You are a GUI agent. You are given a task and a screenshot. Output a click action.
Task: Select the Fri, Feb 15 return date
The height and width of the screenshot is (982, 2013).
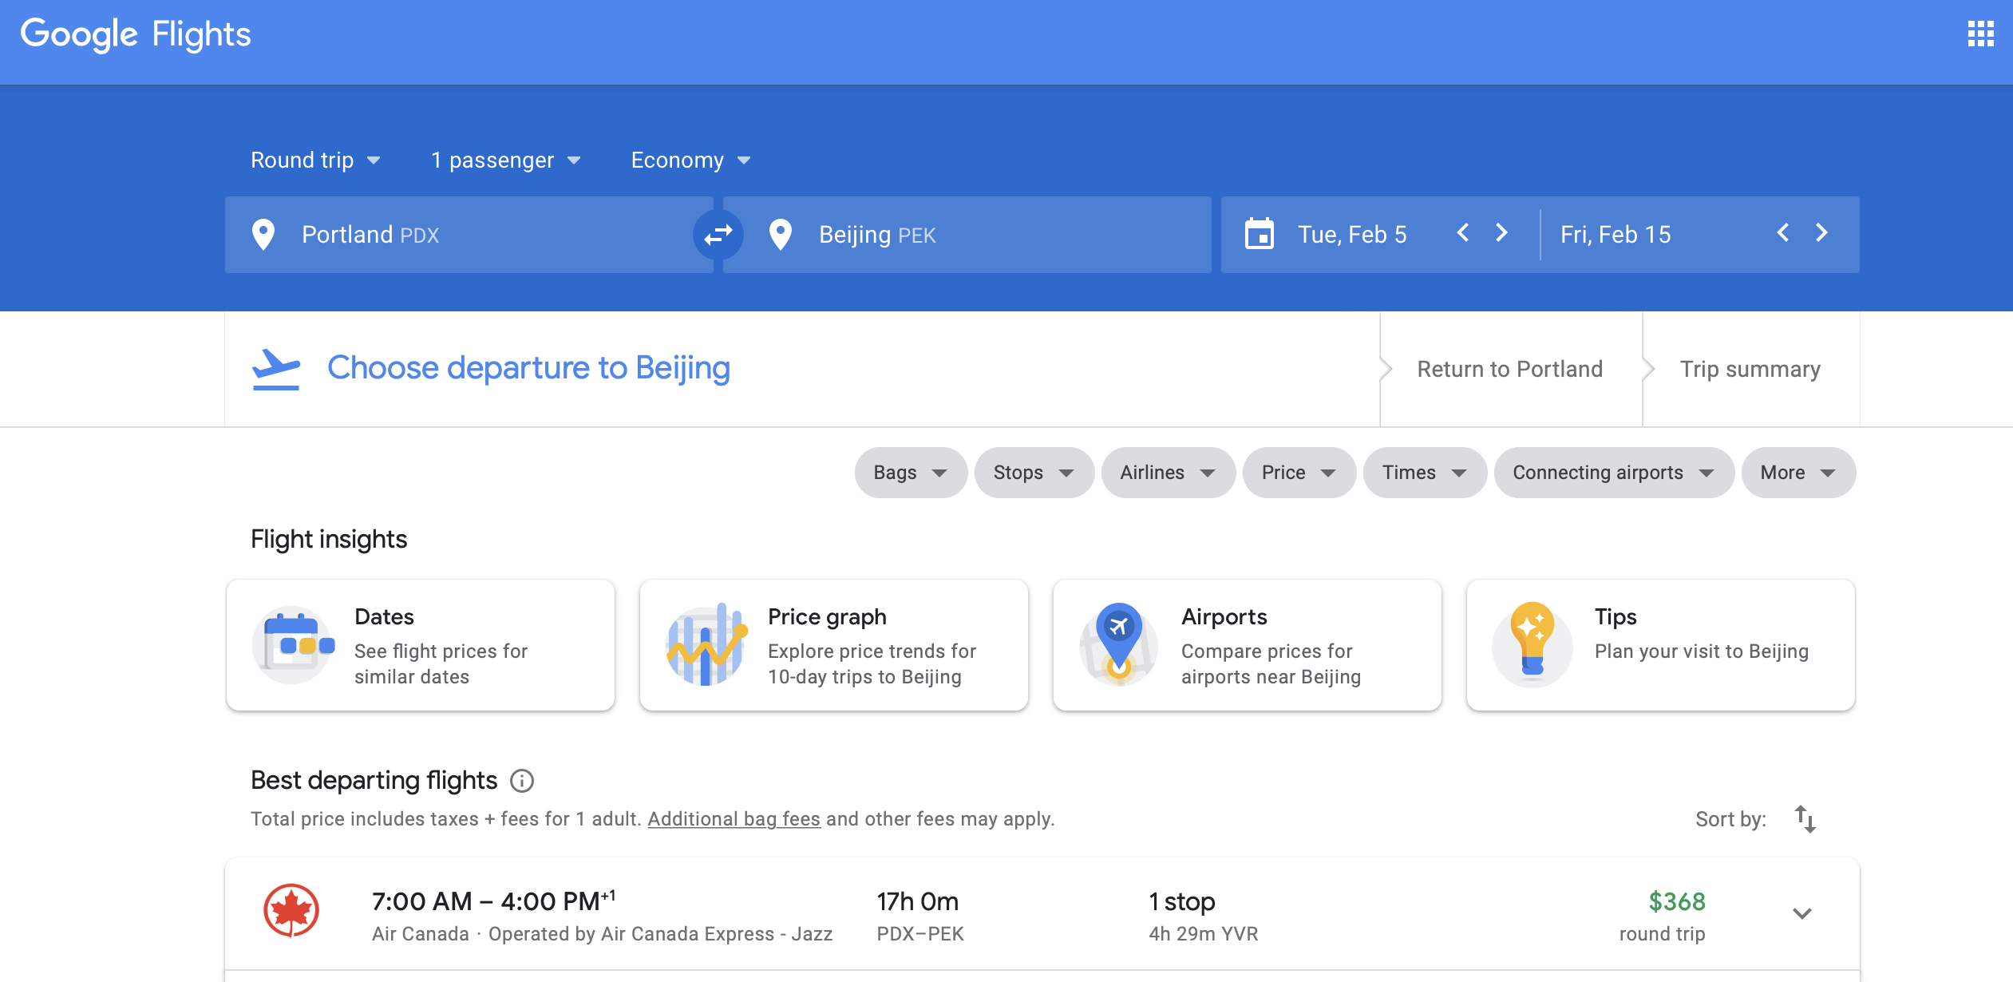click(x=1616, y=235)
